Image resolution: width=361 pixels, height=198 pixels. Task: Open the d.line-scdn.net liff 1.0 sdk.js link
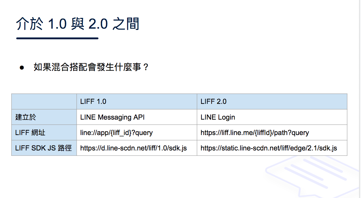point(133,148)
